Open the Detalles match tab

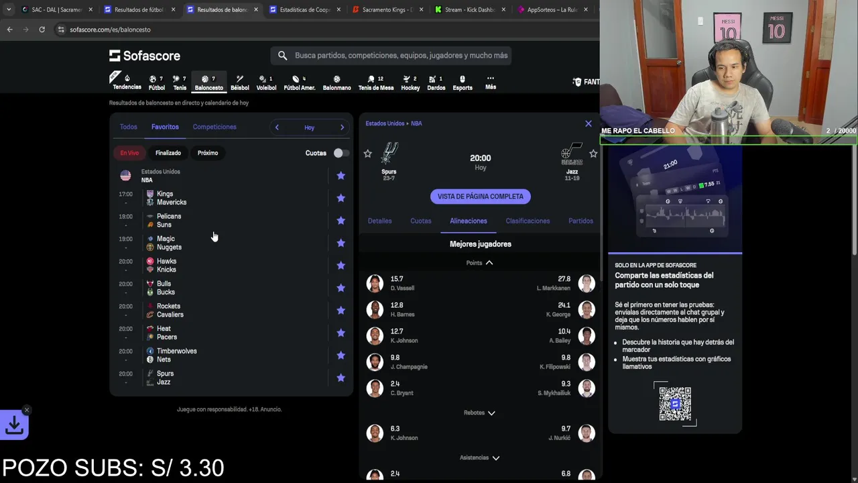pos(379,221)
